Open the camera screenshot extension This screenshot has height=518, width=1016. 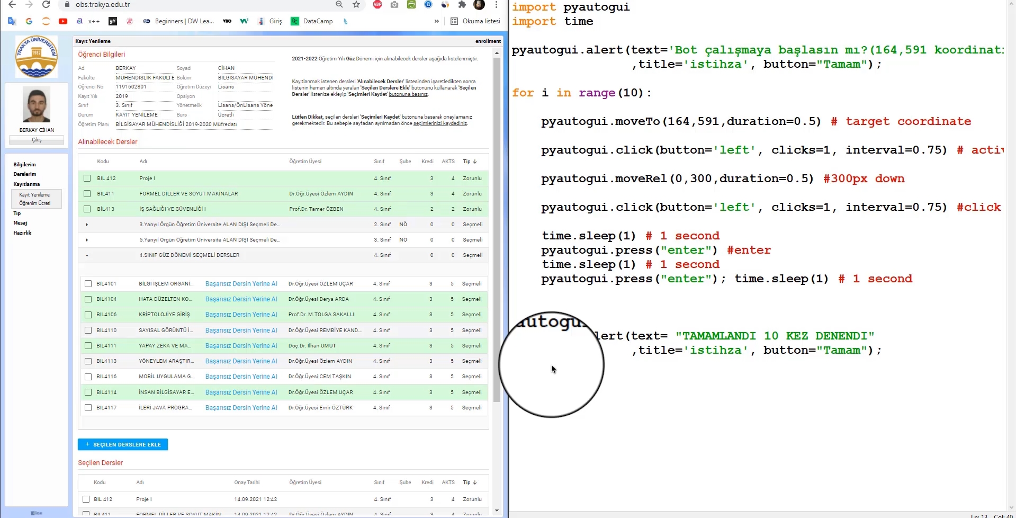pos(394,5)
